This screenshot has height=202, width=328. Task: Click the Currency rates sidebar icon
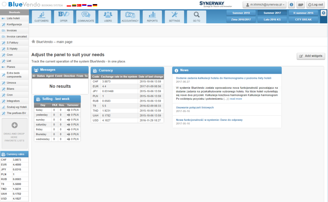[x=3, y=154]
